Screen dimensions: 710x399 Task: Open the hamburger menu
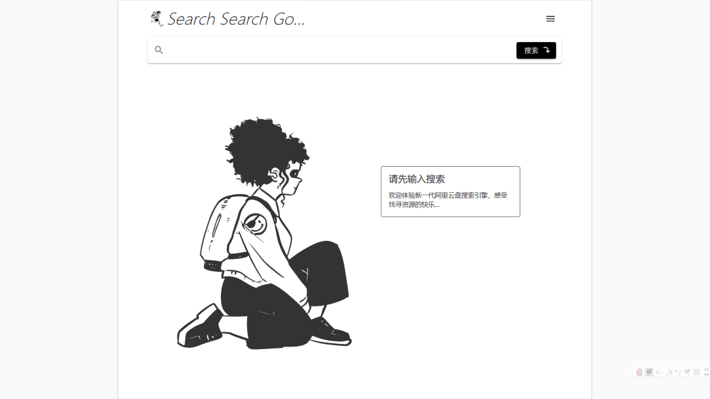(550, 18)
